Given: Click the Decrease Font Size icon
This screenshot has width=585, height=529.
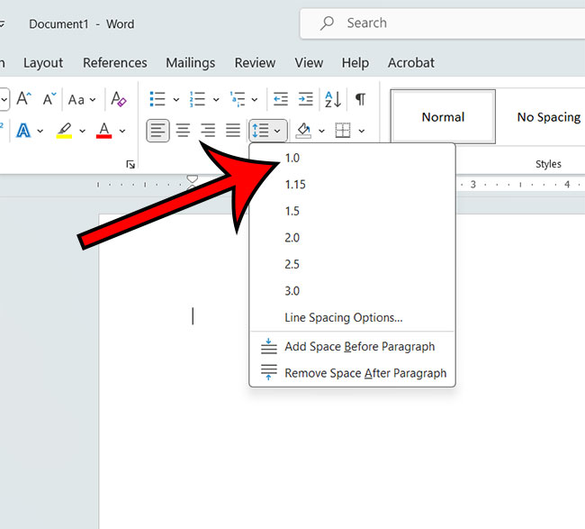Looking at the screenshot, I should [49, 99].
